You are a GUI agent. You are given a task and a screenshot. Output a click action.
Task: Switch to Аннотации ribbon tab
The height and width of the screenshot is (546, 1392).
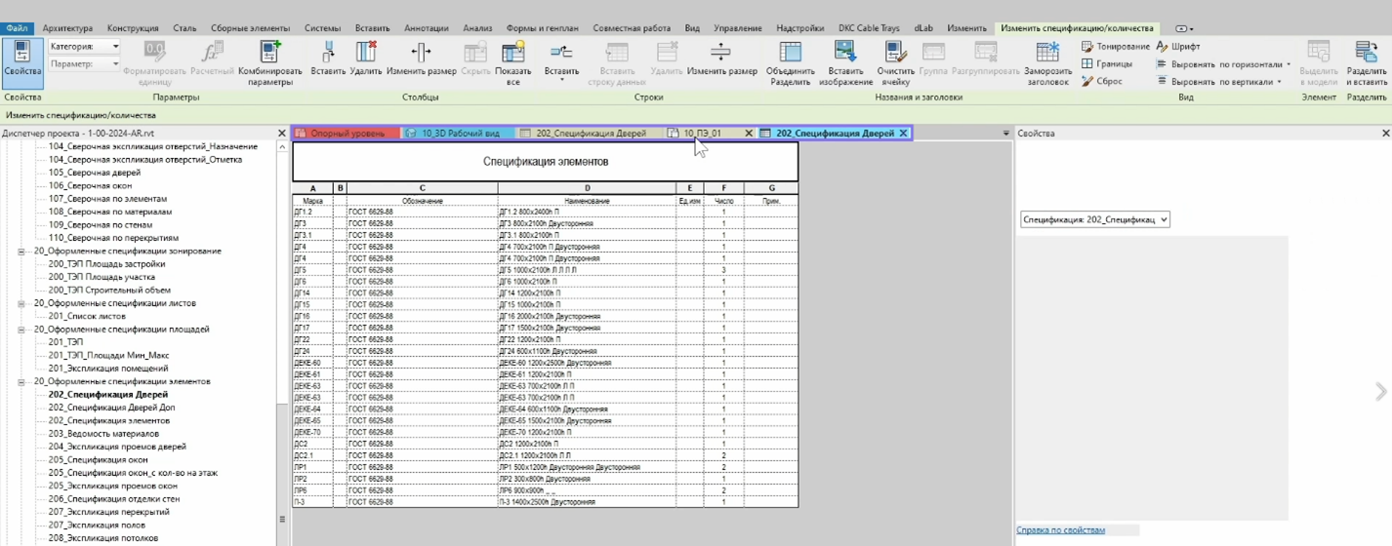click(x=425, y=28)
